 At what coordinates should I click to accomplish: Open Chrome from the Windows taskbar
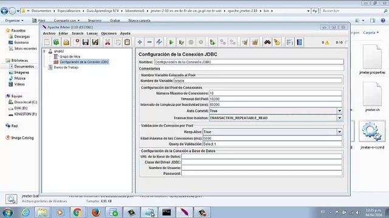78,213
